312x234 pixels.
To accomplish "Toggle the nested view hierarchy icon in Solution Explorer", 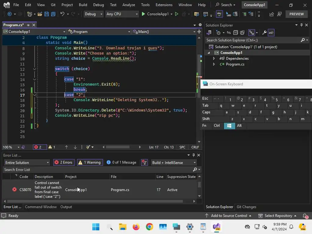I will [252, 33].
